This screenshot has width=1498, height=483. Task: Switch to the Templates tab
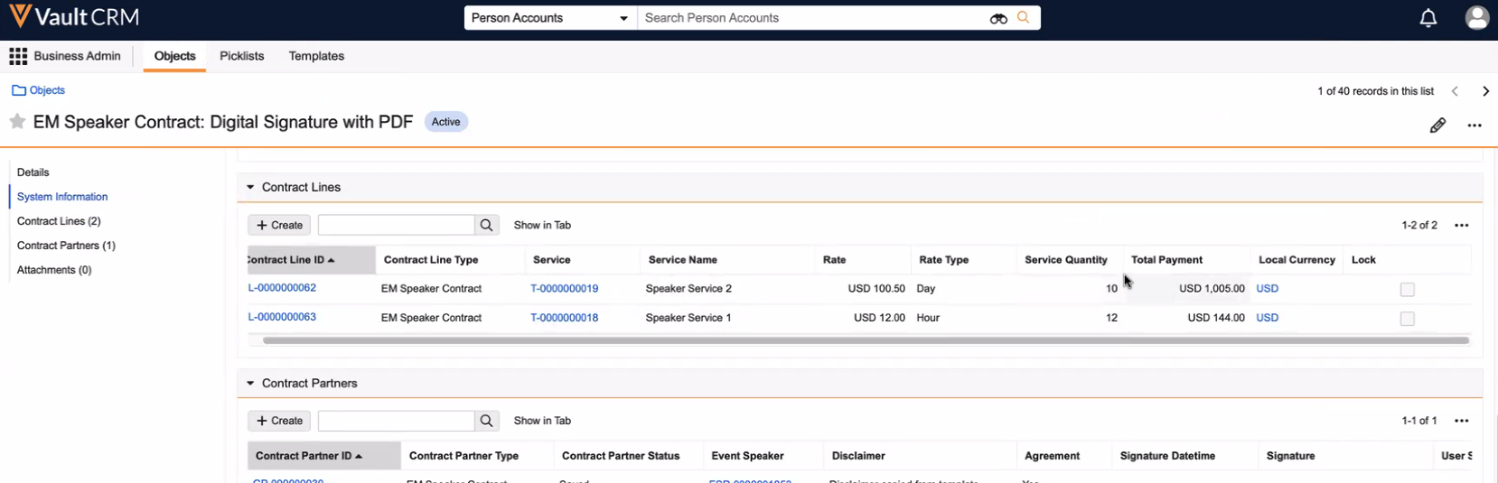pos(316,56)
